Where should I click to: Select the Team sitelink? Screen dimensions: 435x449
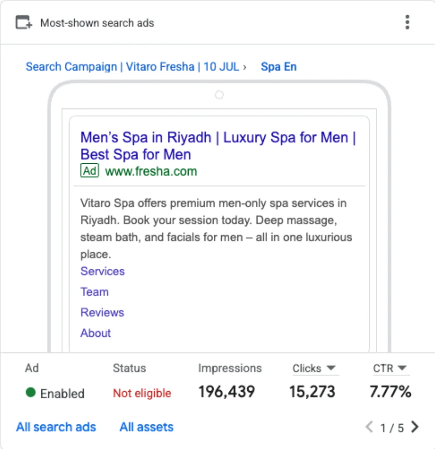(94, 292)
